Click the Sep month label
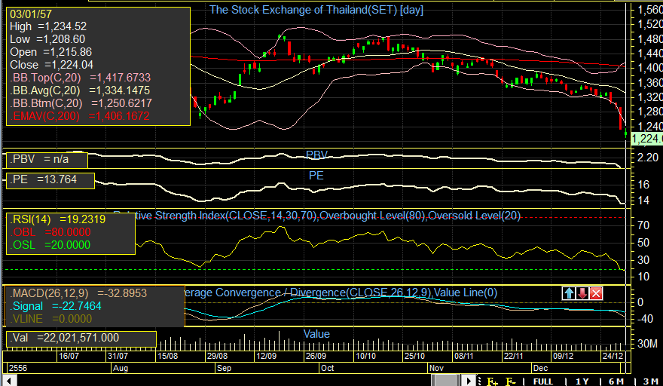 (224, 368)
